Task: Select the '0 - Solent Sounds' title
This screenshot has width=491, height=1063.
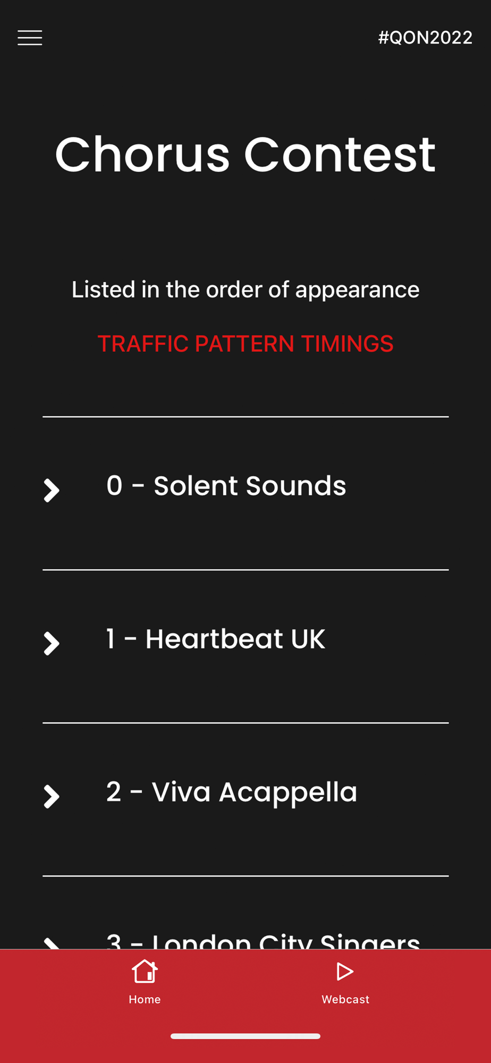Action: [x=226, y=486]
